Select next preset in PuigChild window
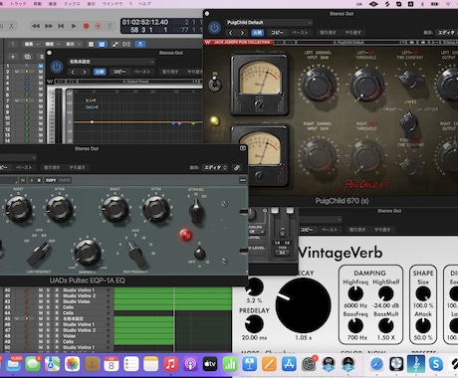The image size is (458, 378). click(x=242, y=33)
